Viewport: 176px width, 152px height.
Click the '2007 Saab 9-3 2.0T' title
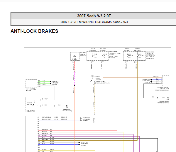click(94, 16)
